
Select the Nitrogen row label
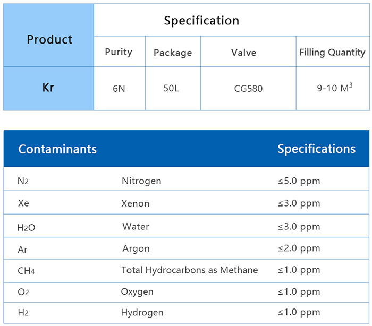[x=141, y=181]
